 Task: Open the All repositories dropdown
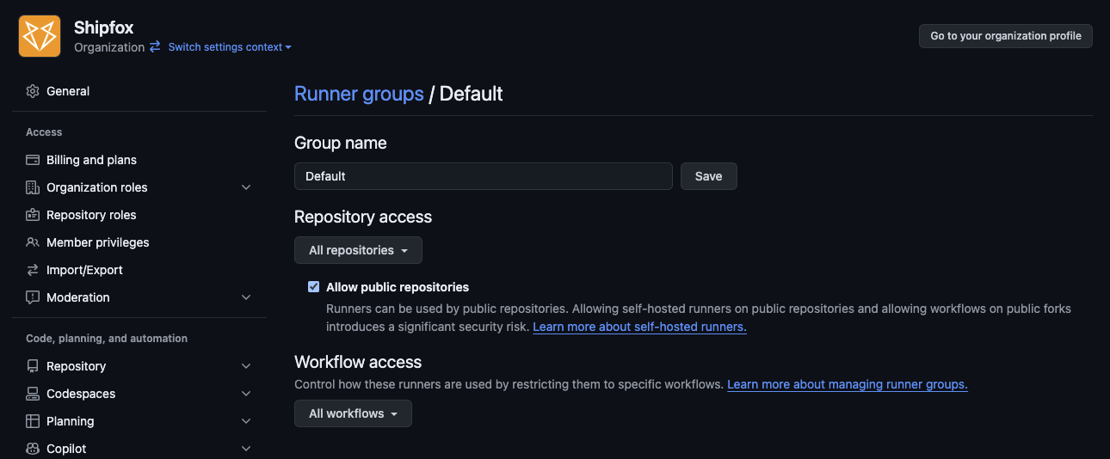(x=358, y=250)
